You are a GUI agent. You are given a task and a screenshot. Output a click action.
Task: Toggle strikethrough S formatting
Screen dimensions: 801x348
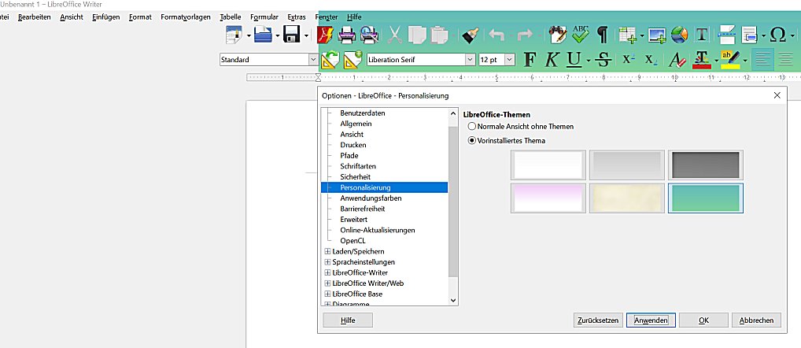coord(604,60)
